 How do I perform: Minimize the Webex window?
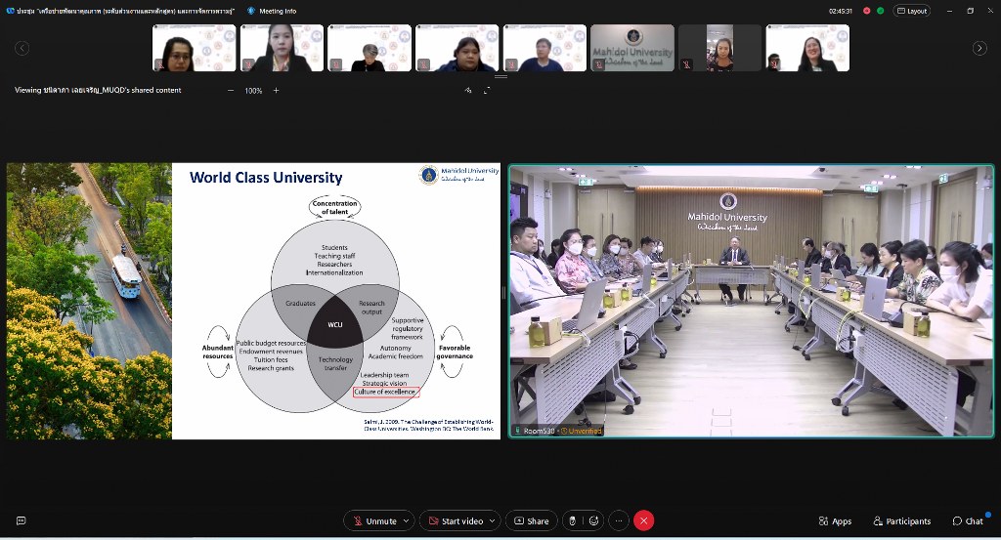(x=948, y=11)
